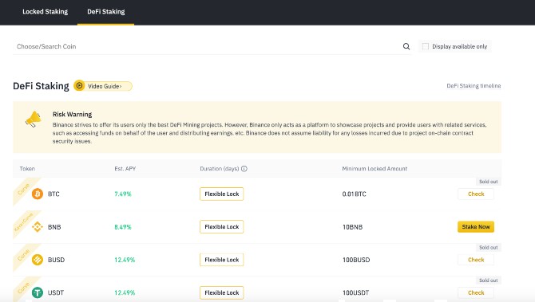
Task: Click the Minimum Locked Amount header
Action: tap(374, 169)
